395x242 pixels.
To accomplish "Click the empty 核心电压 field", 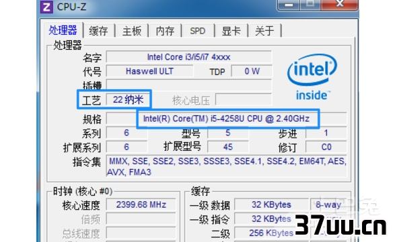I will (244, 100).
